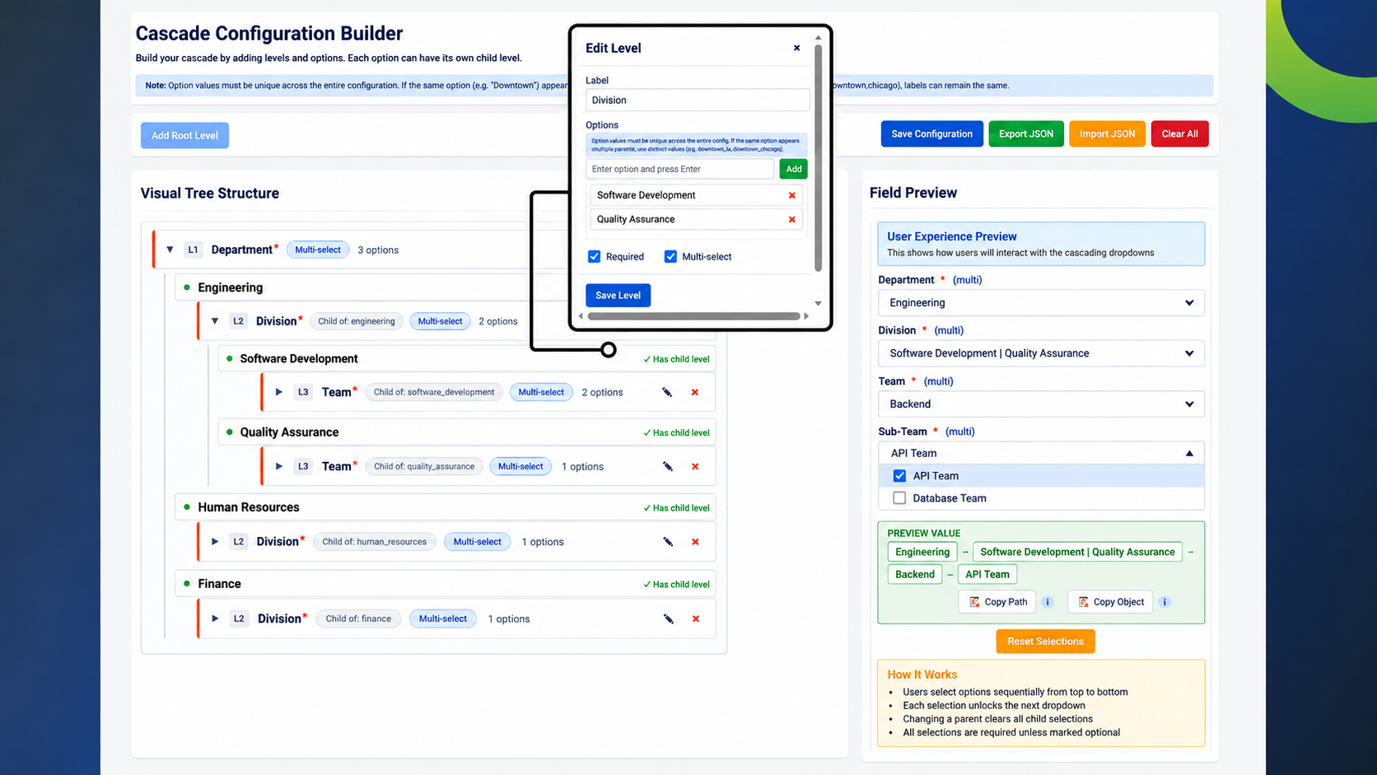Click the Import JSON button

coord(1107,134)
